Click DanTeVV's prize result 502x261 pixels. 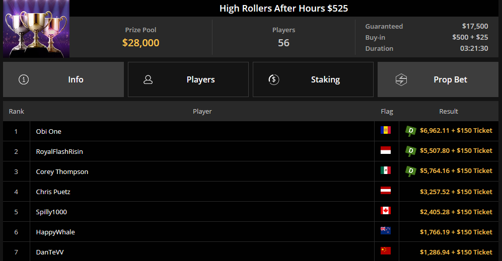456,252
